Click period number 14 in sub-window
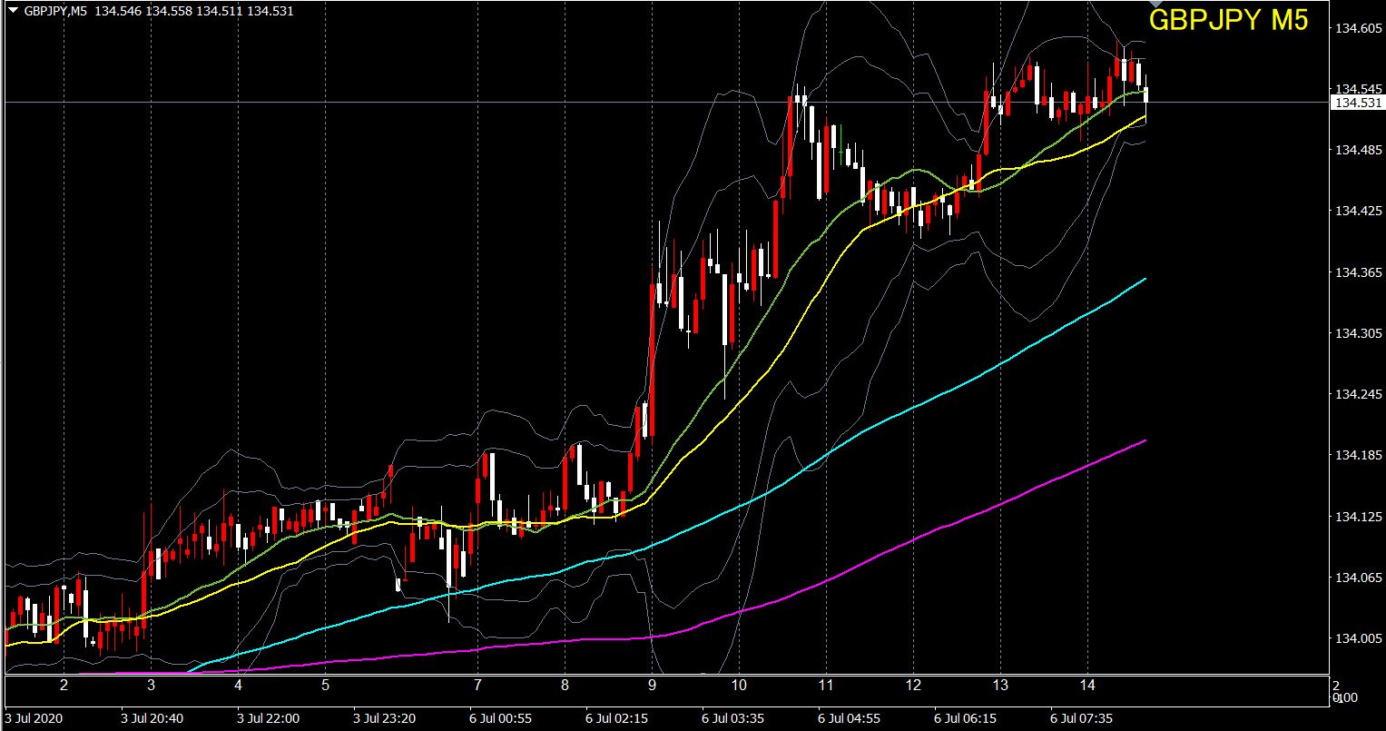 [x=1087, y=685]
